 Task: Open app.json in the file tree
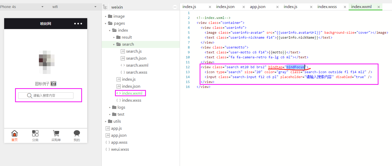click(x=119, y=135)
